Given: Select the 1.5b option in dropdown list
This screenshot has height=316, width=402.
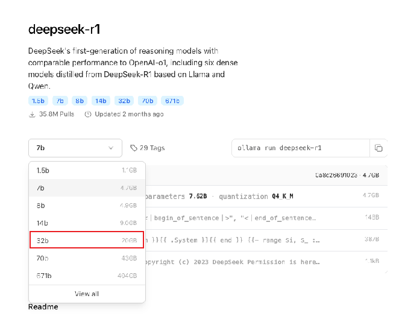Looking at the screenshot, I should pos(87,170).
